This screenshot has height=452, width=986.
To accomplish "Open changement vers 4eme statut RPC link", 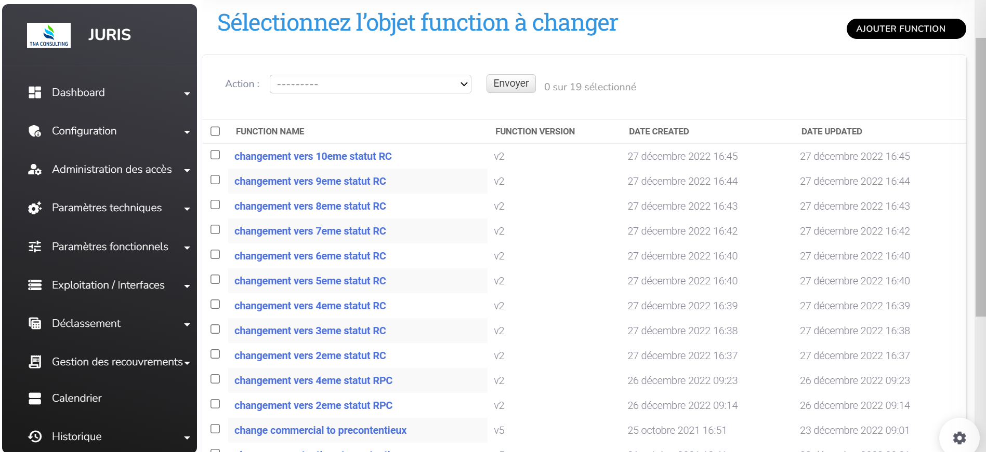I will 313,380.
